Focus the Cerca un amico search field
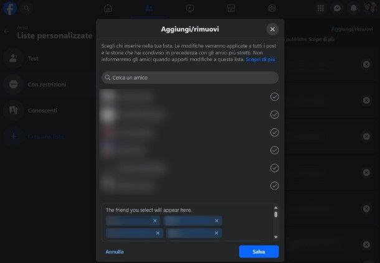 (x=190, y=78)
